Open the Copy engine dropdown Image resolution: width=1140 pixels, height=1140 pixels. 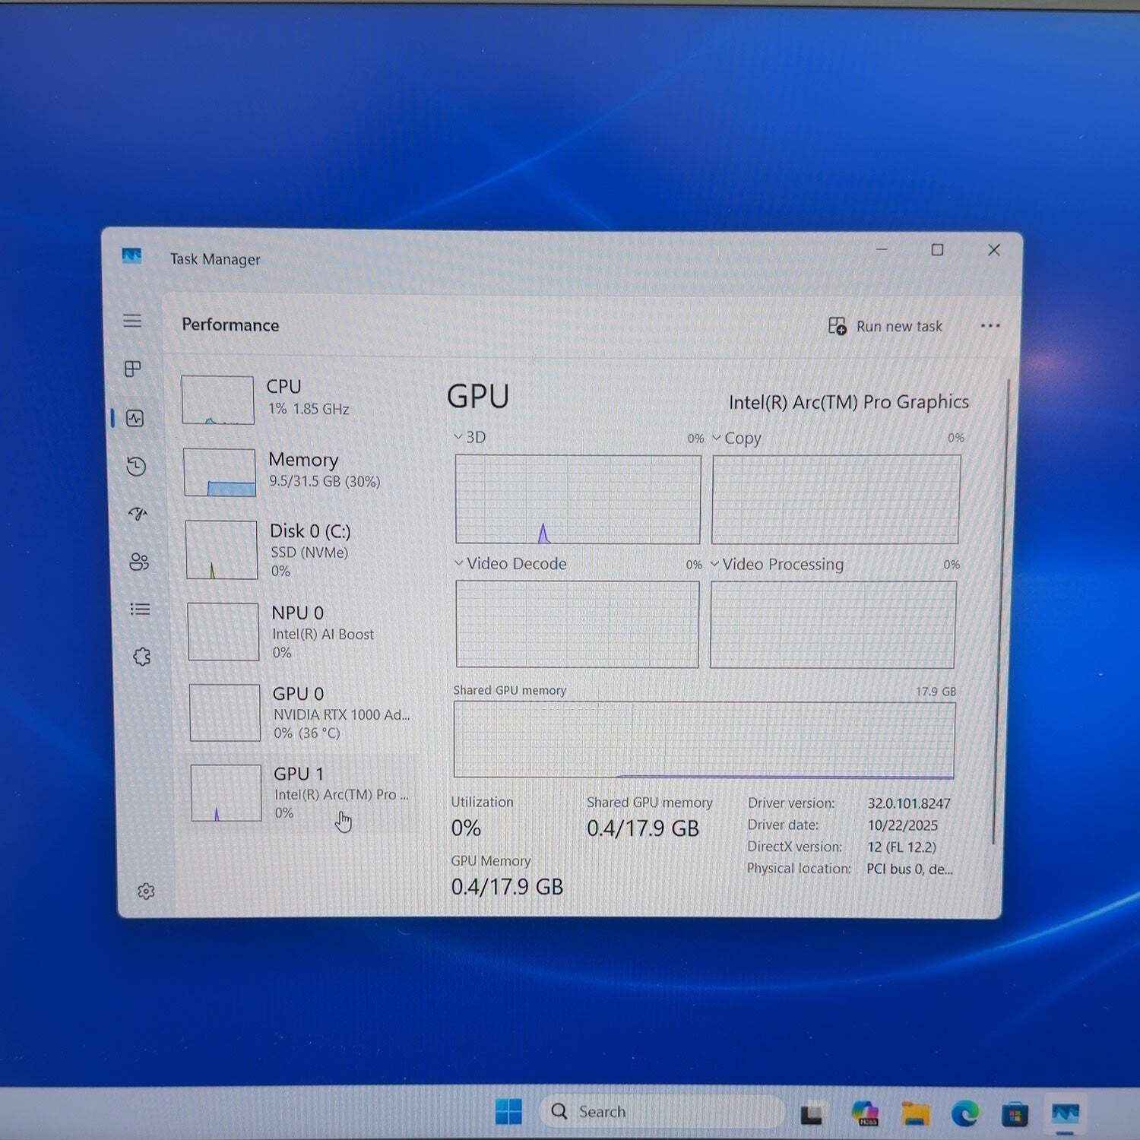click(736, 439)
